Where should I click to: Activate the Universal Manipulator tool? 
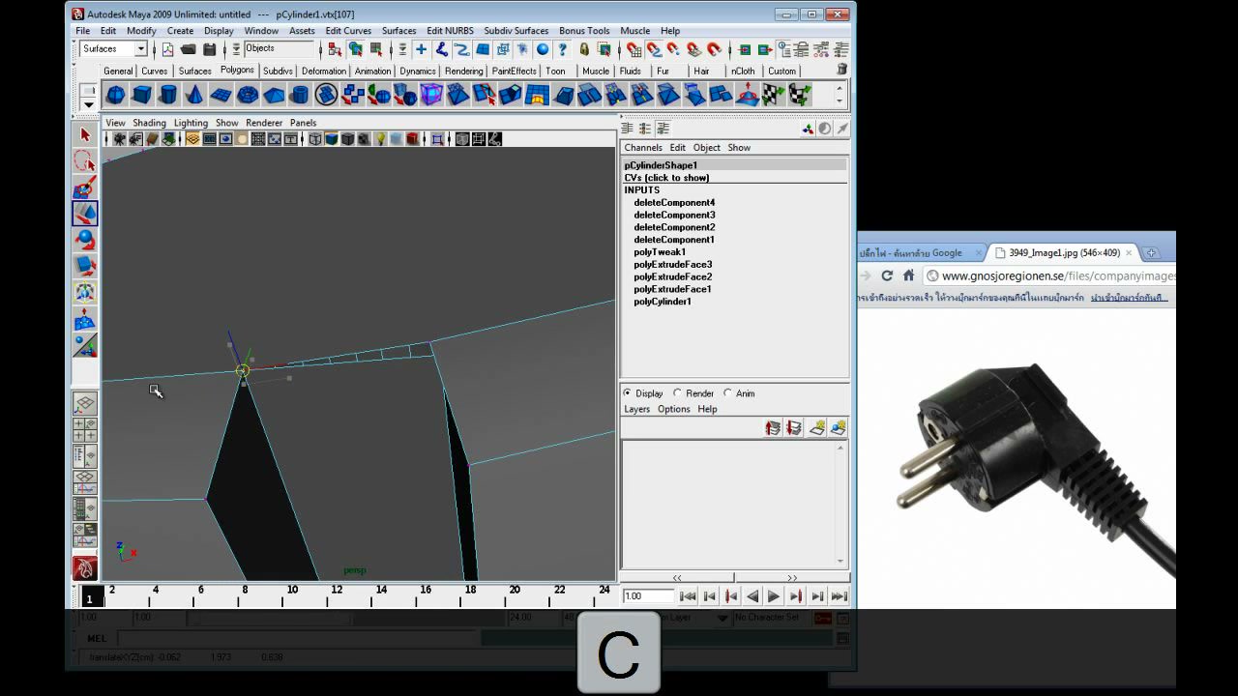click(x=85, y=292)
